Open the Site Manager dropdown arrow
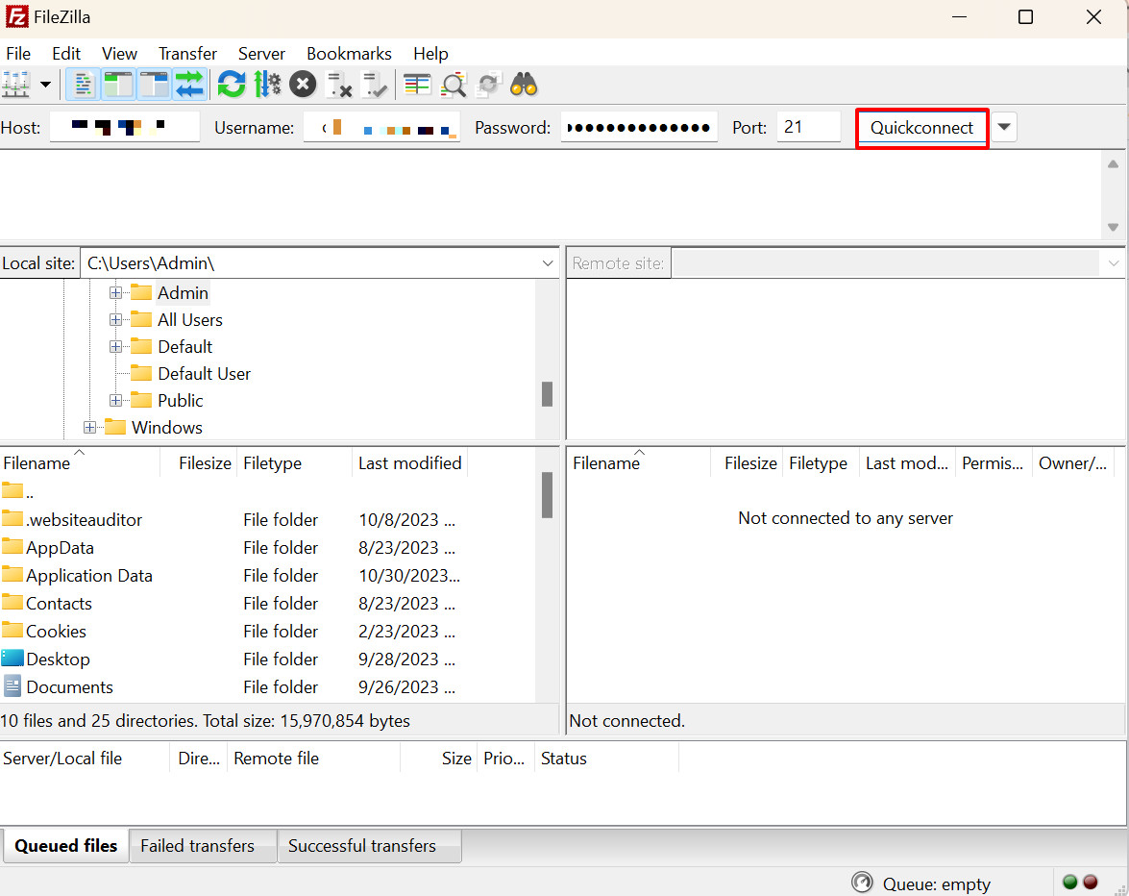The image size is (1129, 896). point(45,85)
